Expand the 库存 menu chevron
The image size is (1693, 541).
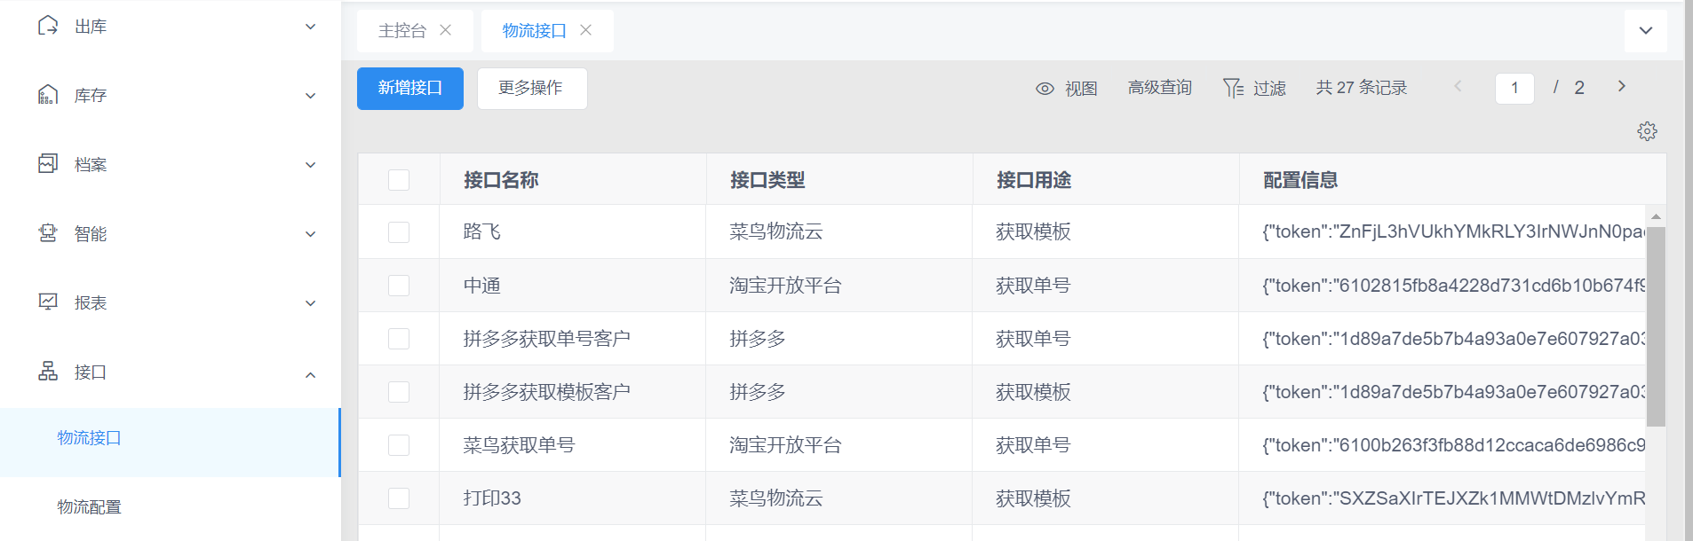(311, 96)
